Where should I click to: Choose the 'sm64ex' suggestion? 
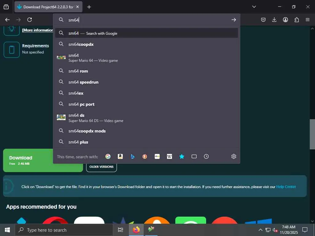pos(146,93)
